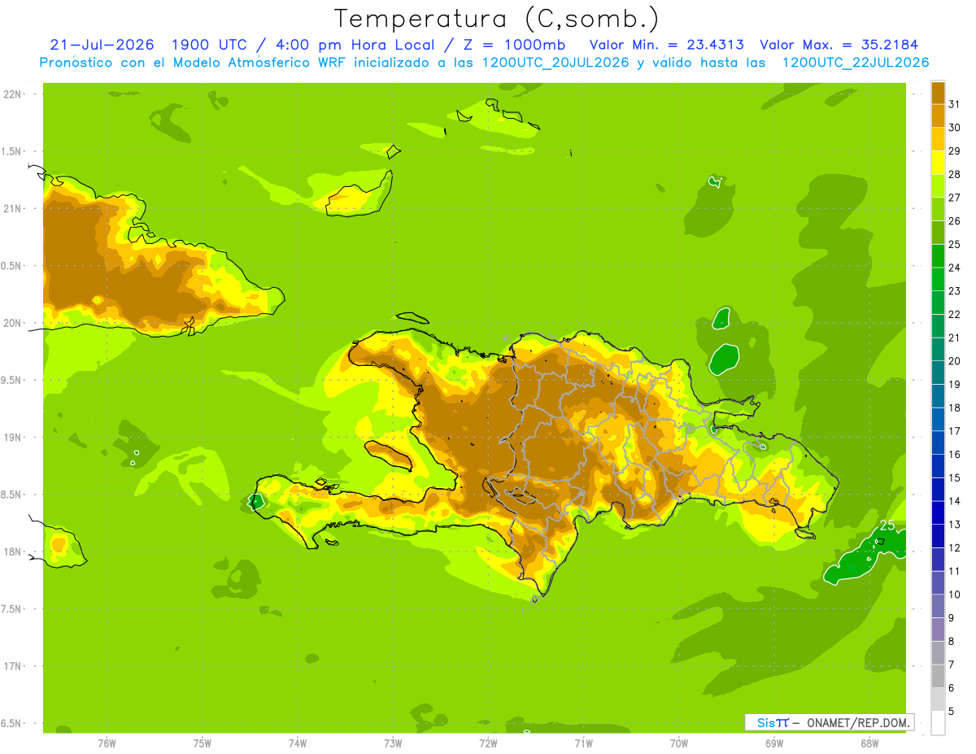Image resolution: width=976 pixels, height=754 pixels.
Task: Click the map title "Temperatura (C,somb.)"
Action: (496, 19)
